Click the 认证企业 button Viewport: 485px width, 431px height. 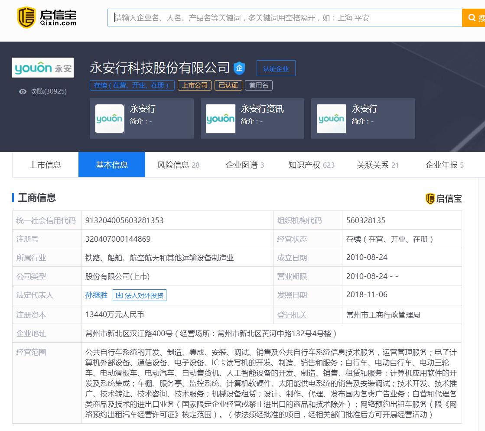pos(276,68)
